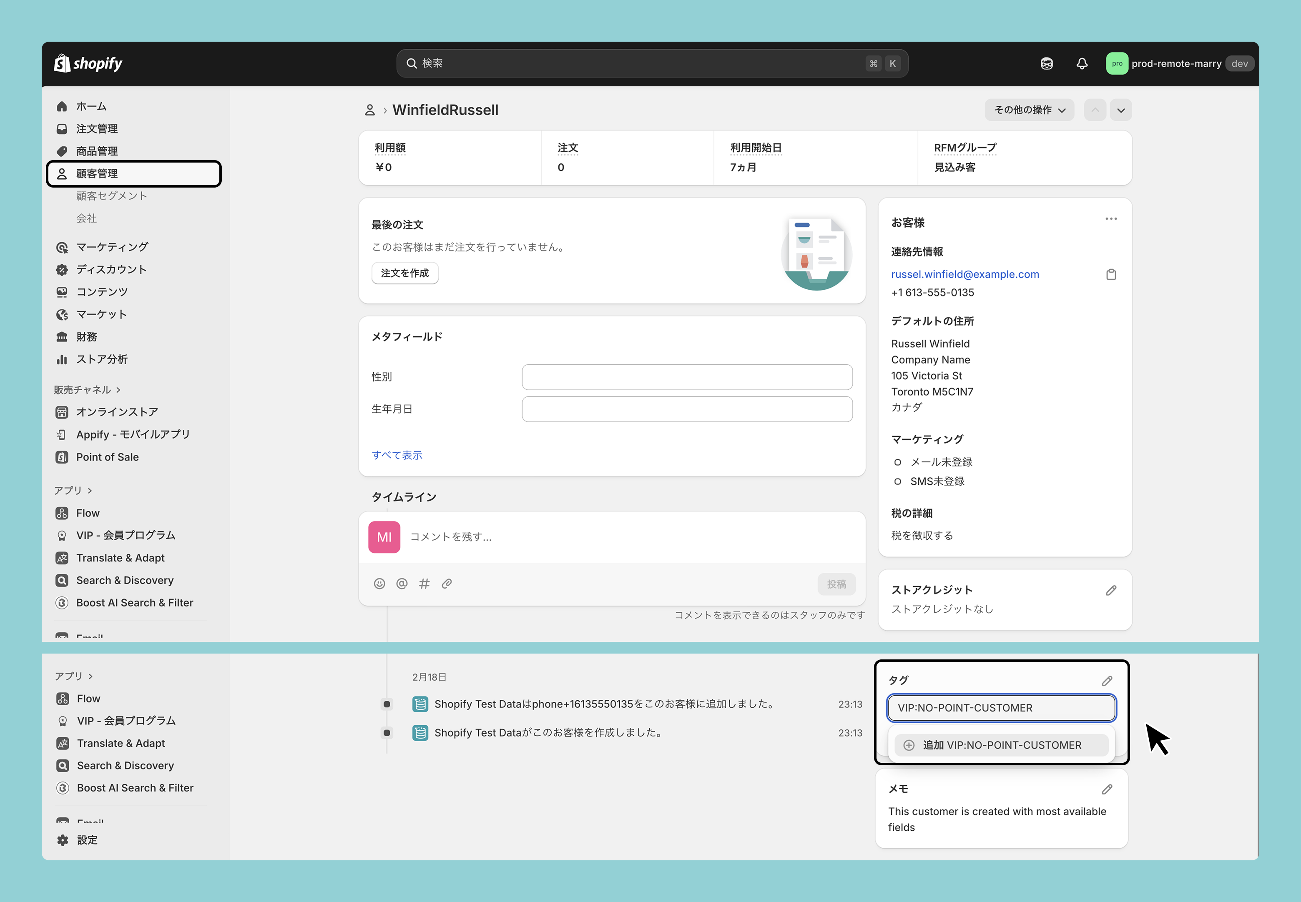This screenshot has width=1301, height=902.
Task: Click the @ mention icon in timeline
Action: (402, 584)
